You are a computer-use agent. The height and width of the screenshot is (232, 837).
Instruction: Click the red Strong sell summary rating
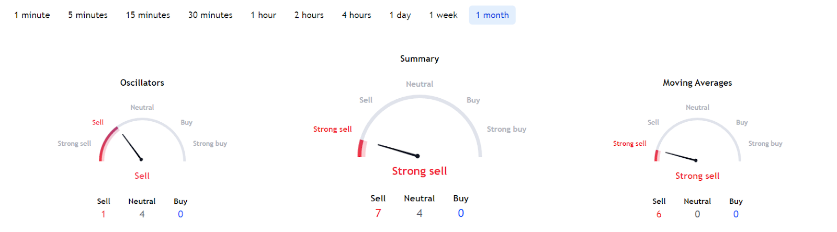[x=420, y=171]
